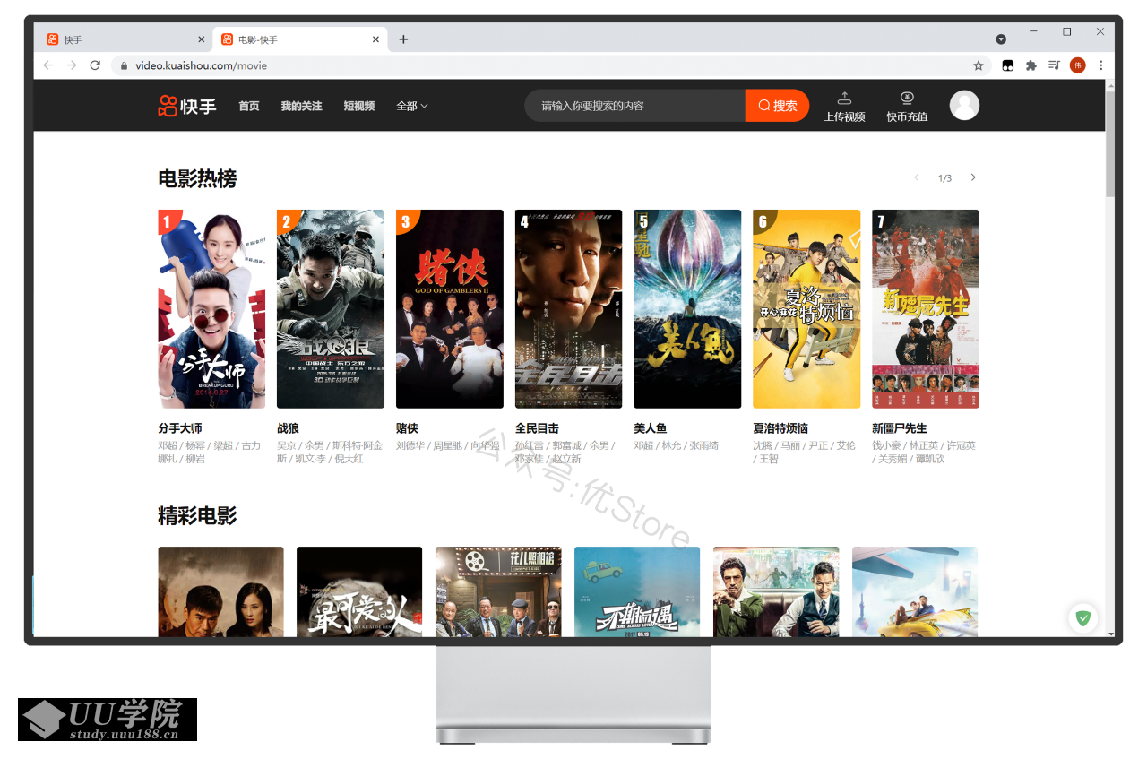
Task: Switch to the first 快手 browser tab
Action: point(124,39)
